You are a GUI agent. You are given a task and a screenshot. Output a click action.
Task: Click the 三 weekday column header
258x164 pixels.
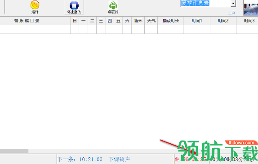(101, 21)
